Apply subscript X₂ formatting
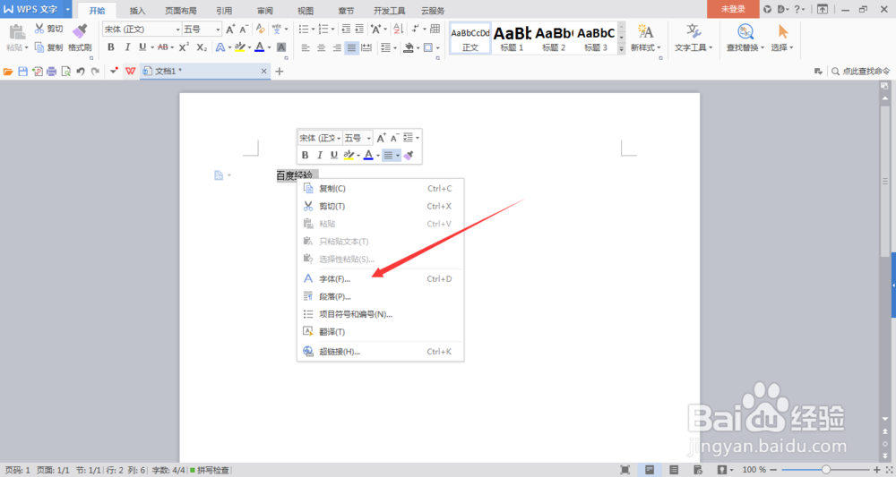The height and width of the screenshot is (477, 896). coord(202,47)
